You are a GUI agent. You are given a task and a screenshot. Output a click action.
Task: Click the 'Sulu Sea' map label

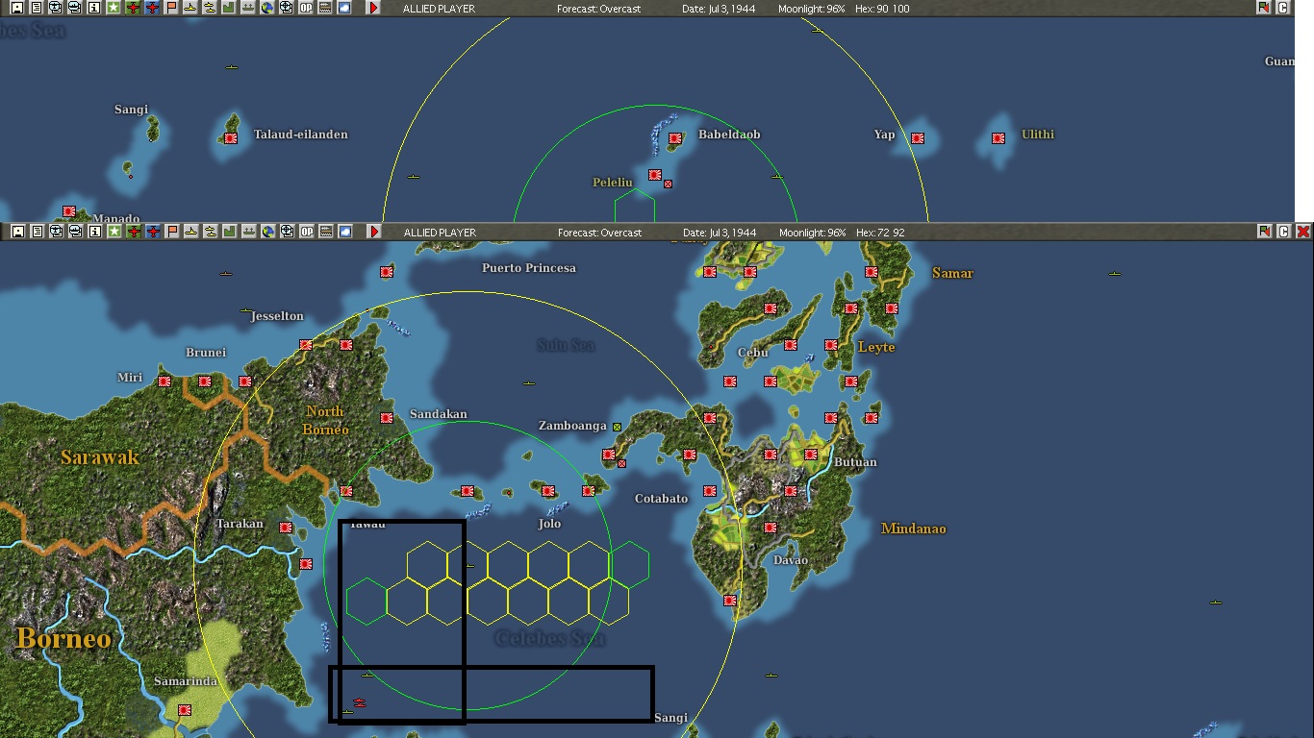(x=566, y=345)
